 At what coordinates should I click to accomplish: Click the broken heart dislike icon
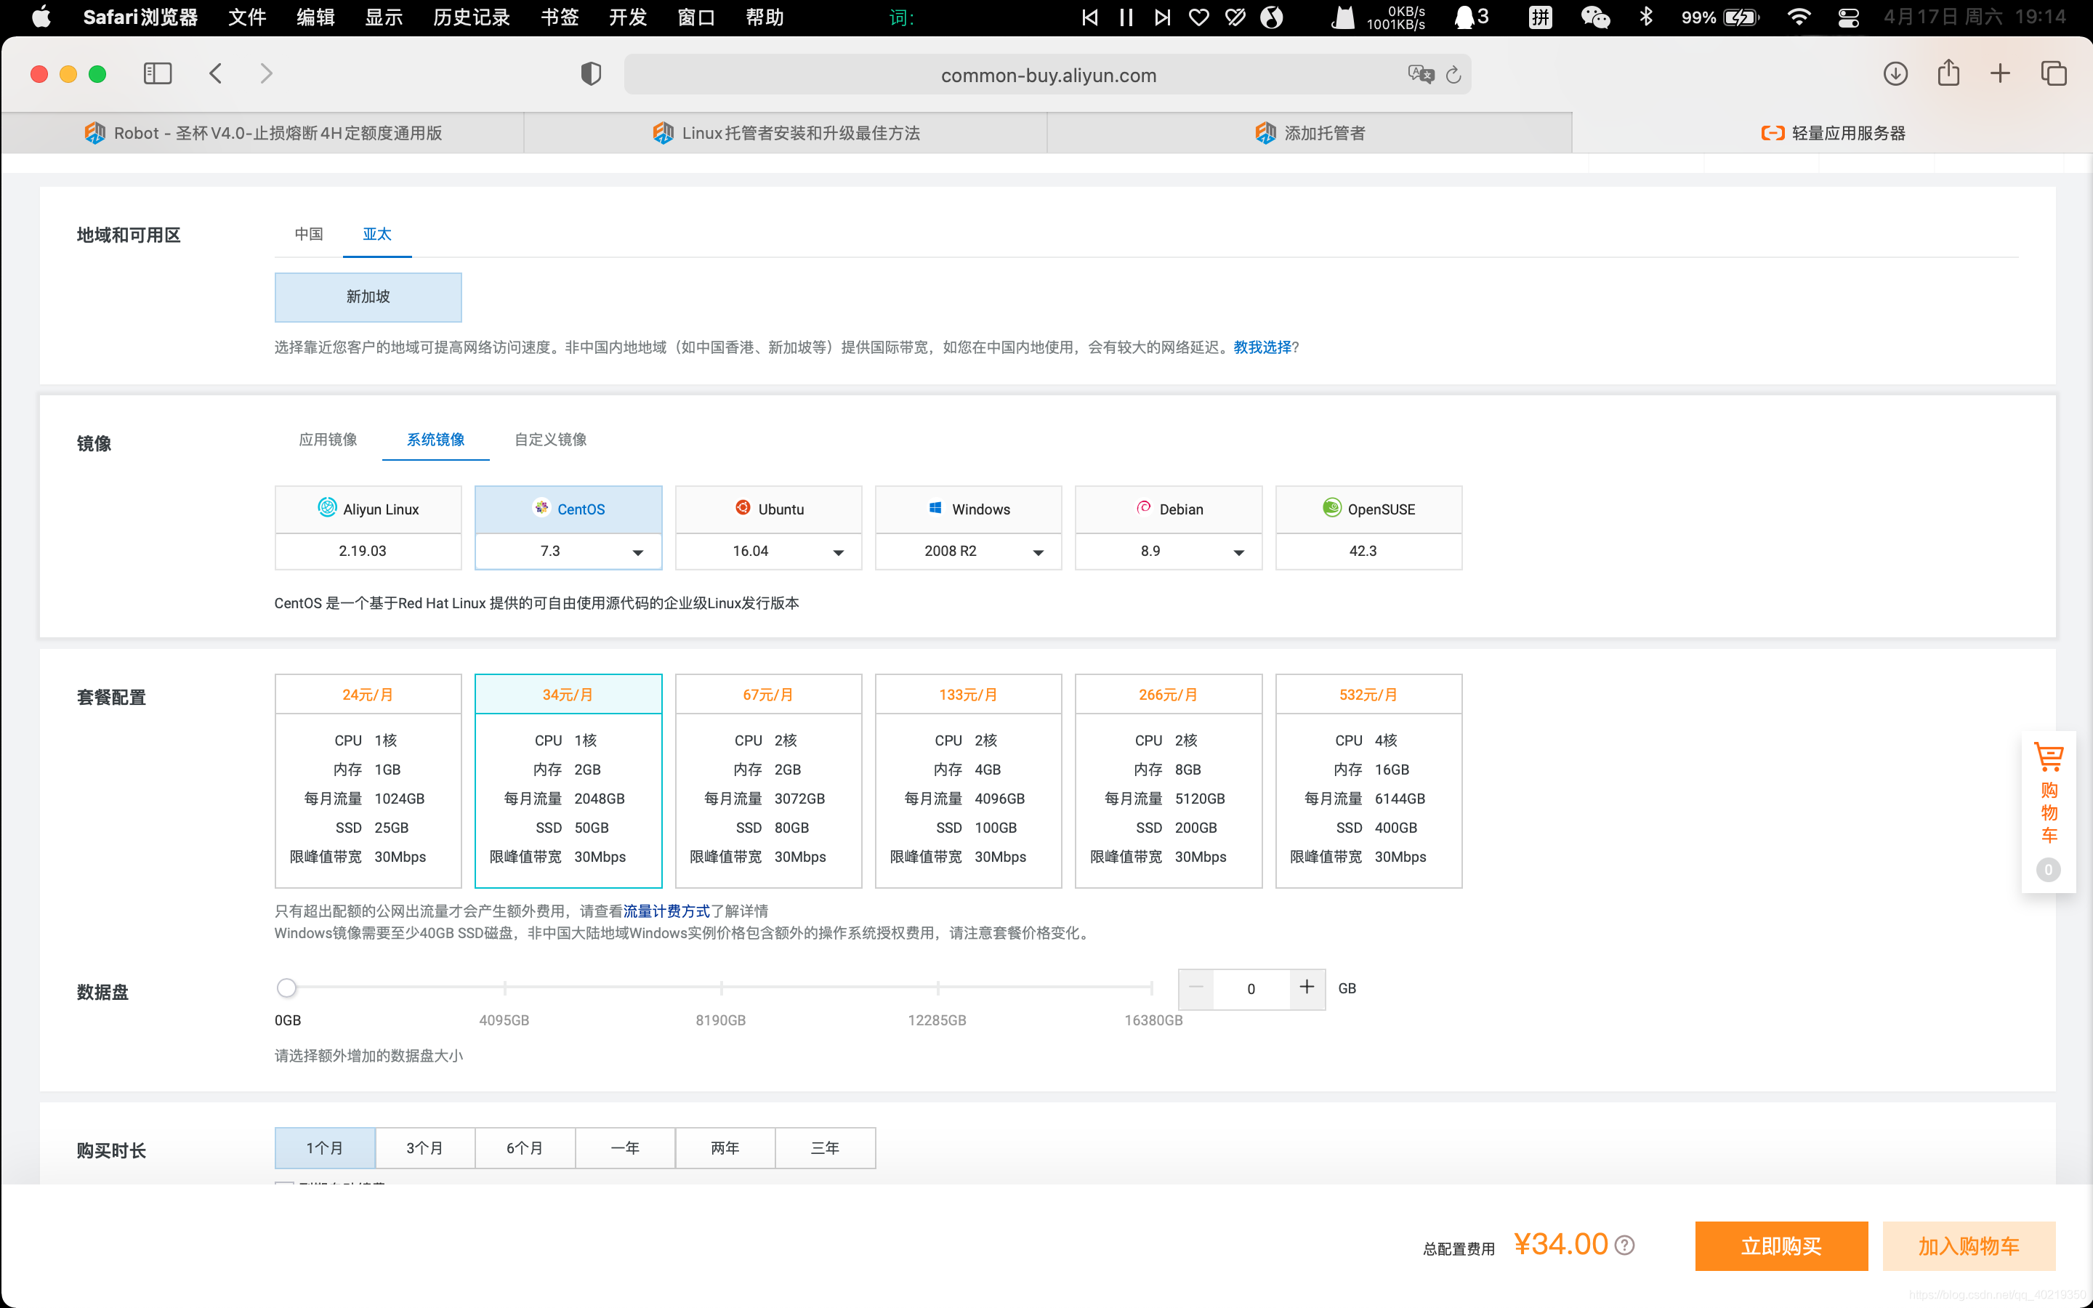(1235, 17)
